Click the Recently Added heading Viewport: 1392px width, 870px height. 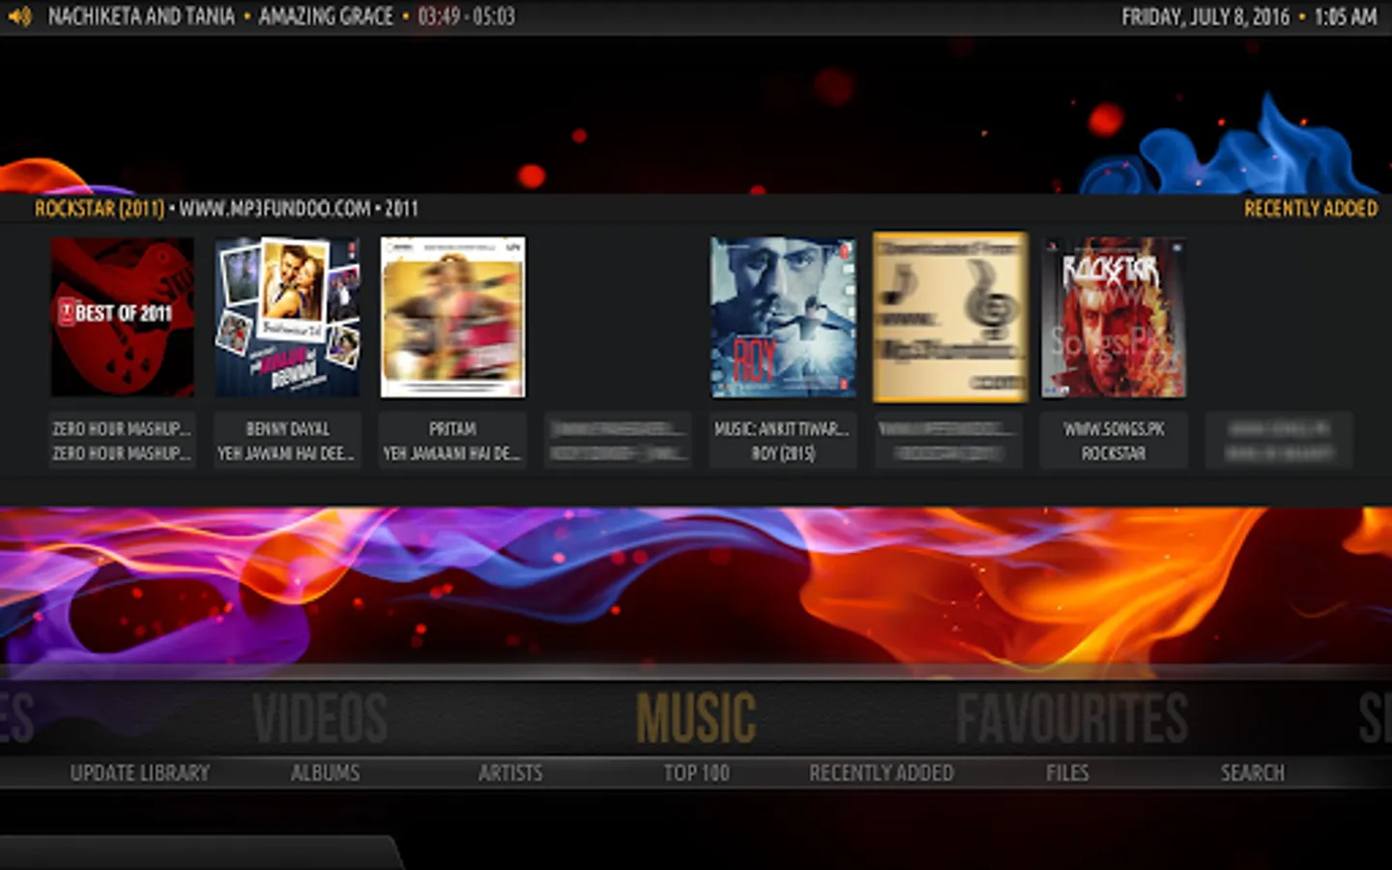[x=1311, y=209]
